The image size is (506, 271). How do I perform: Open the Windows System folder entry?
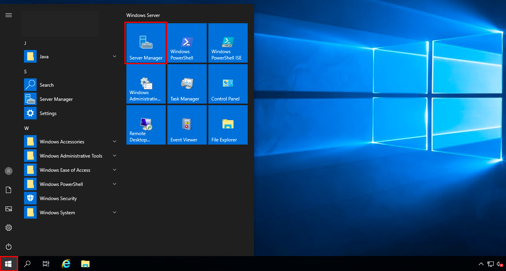(x=72, y=213)
